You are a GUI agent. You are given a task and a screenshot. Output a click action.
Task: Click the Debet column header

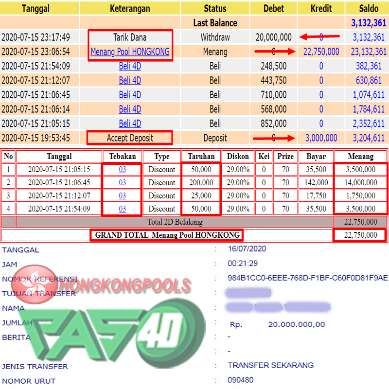(x=274, y=8)
